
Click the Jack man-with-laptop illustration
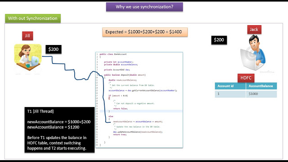tap(253, 53)
